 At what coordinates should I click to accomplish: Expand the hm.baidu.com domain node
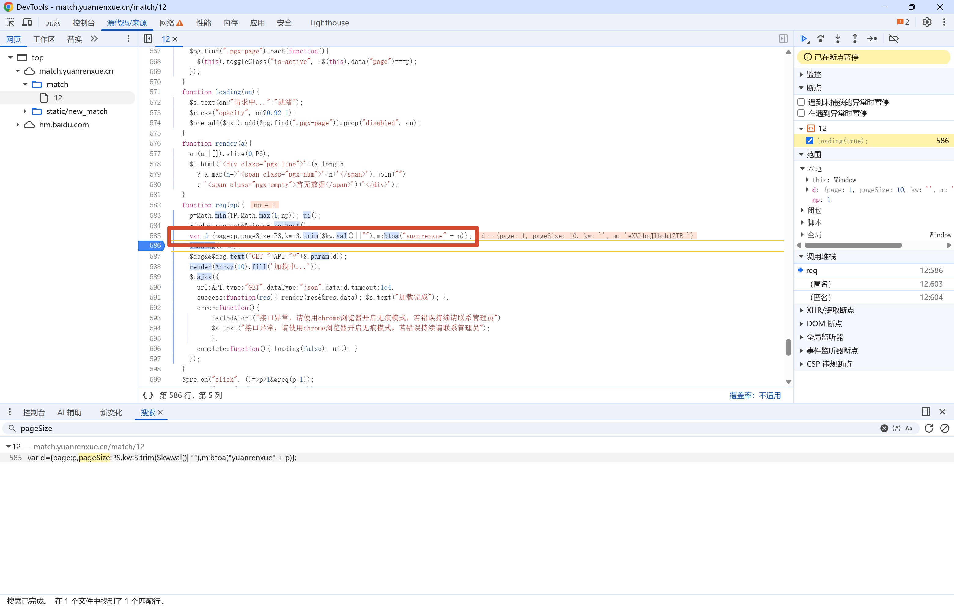point(17,125)
